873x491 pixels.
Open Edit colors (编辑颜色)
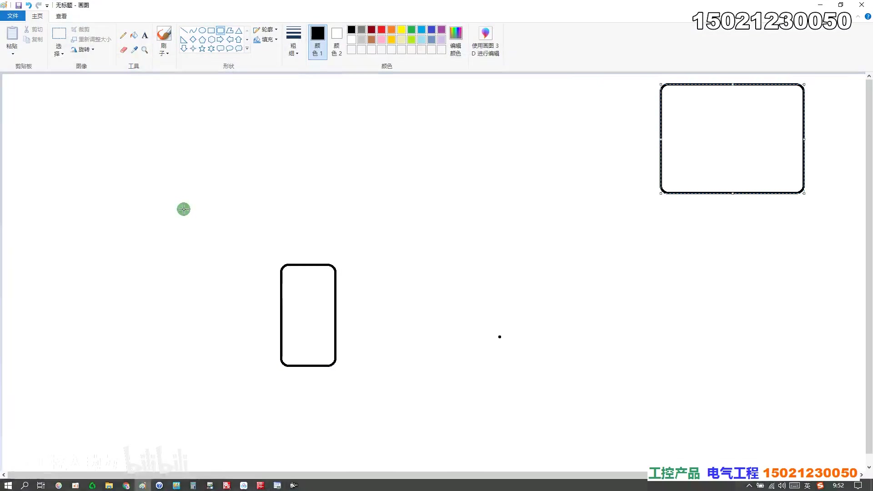[456, 41]
